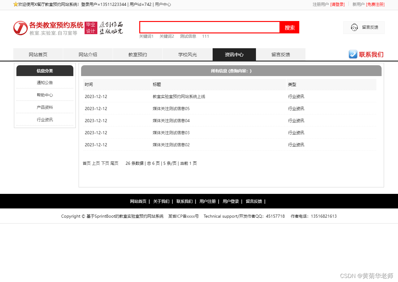Open the 网站介绍 navigation tab
The height and width of the screenshot is (282, 398).
pos(88,55)
